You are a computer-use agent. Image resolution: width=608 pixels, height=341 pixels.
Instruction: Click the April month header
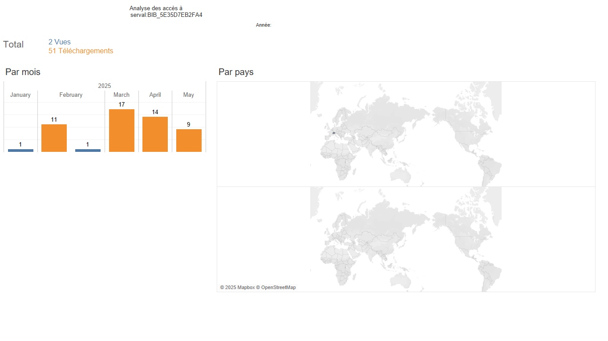(x=155, y=95)
